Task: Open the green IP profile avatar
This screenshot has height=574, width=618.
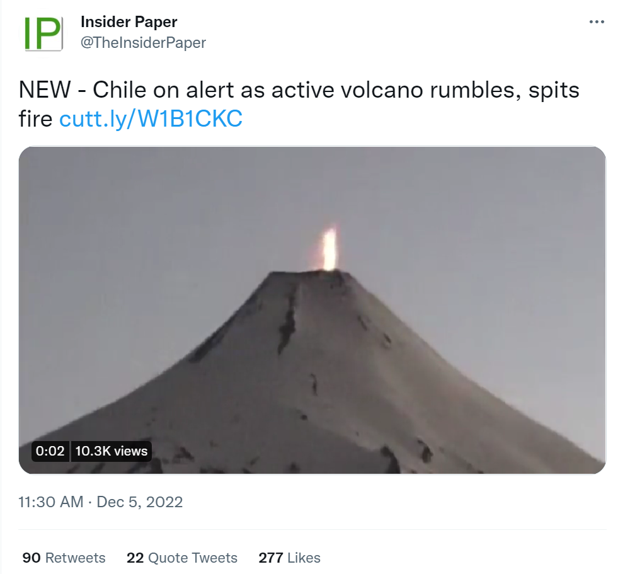Action: [x=42, y=33]
